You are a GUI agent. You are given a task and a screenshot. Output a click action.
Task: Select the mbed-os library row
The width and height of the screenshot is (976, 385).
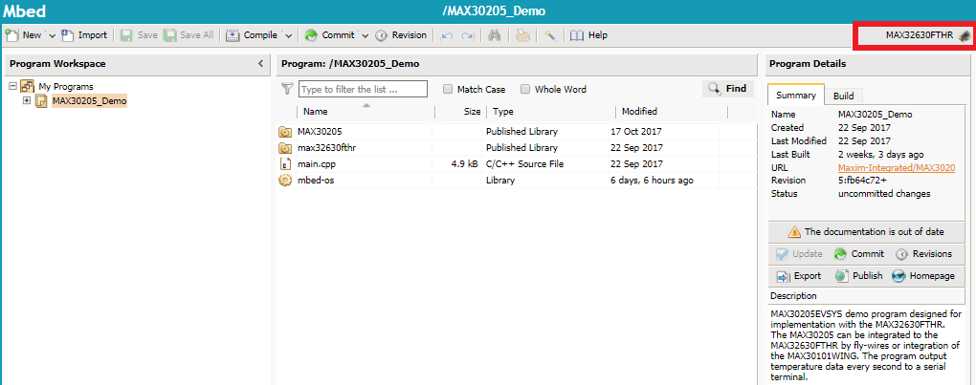(516, 180)
